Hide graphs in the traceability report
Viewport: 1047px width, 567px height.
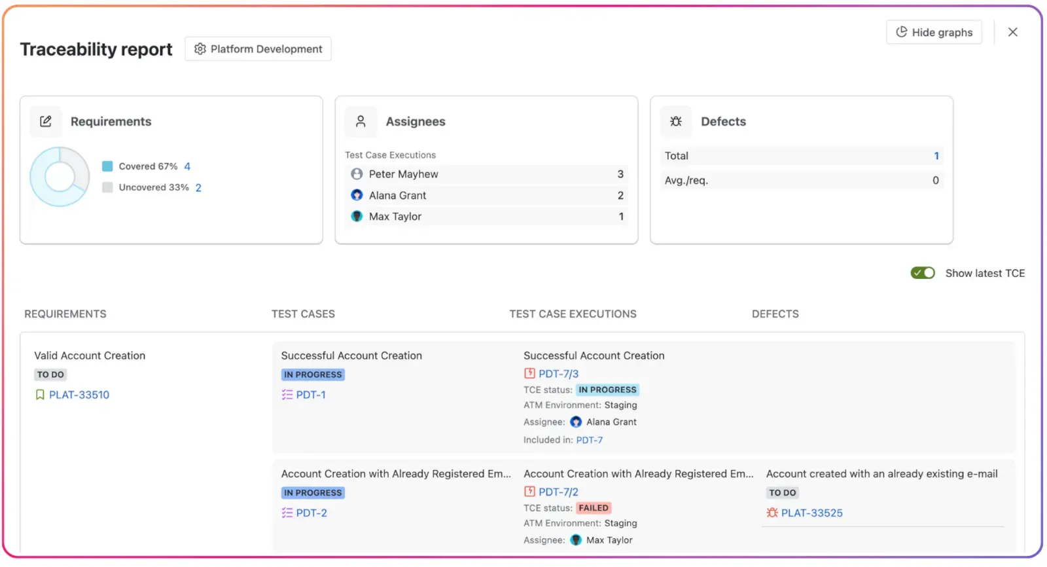[934, 32]
